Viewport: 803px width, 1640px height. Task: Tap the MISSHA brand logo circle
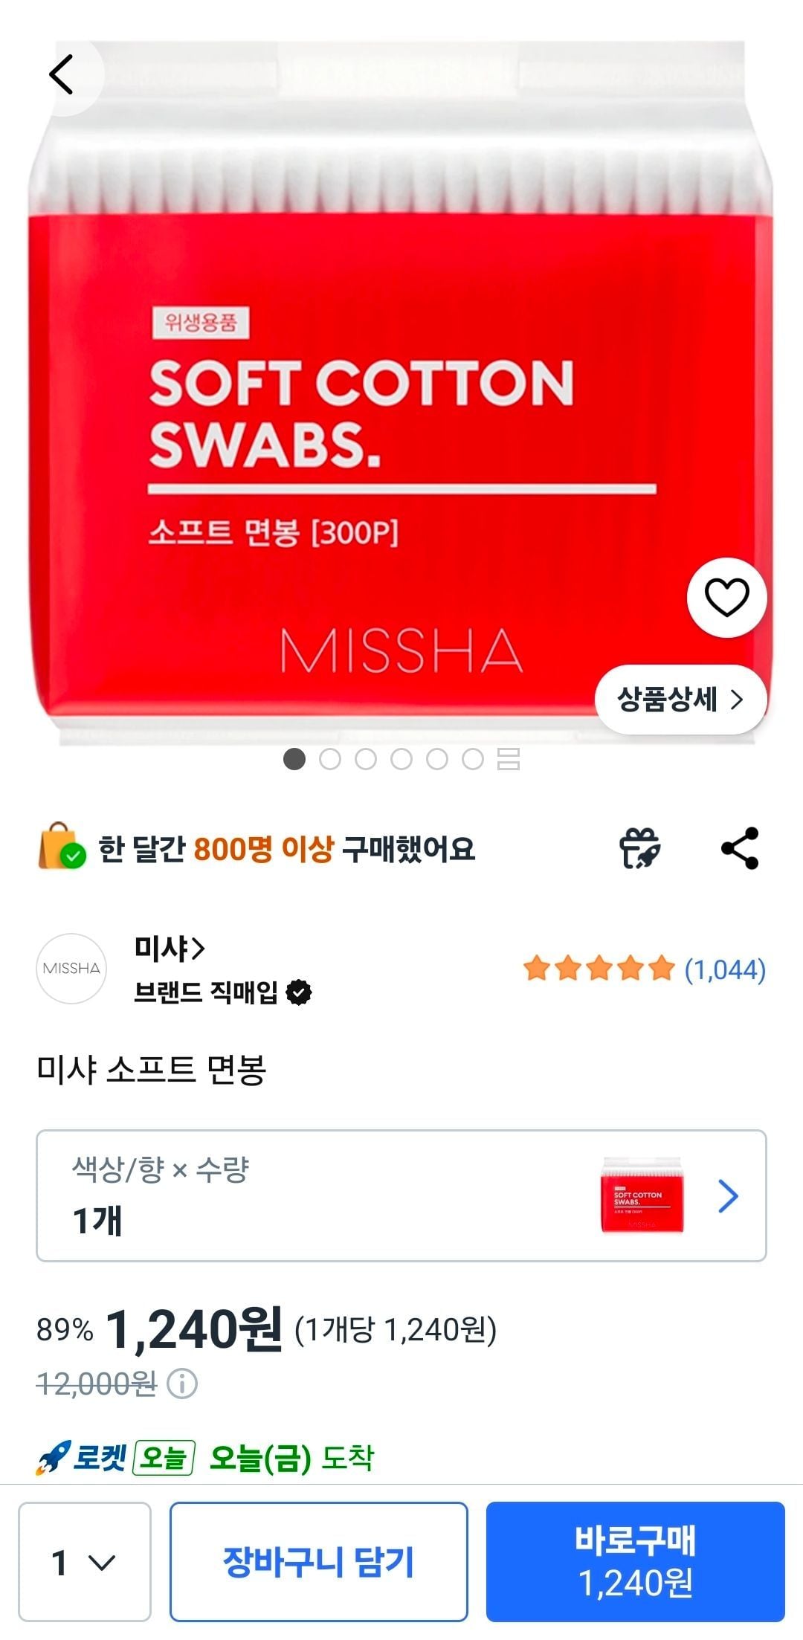[71, 969]
